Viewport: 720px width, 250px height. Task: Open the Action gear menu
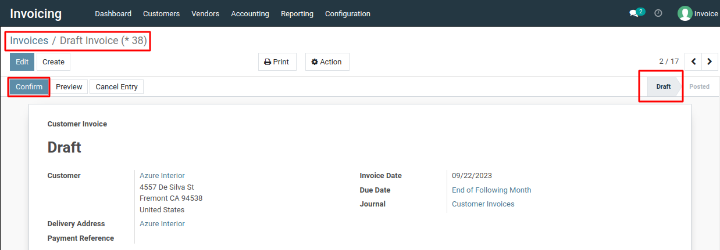pyautogui.click(x=327, y=62)
